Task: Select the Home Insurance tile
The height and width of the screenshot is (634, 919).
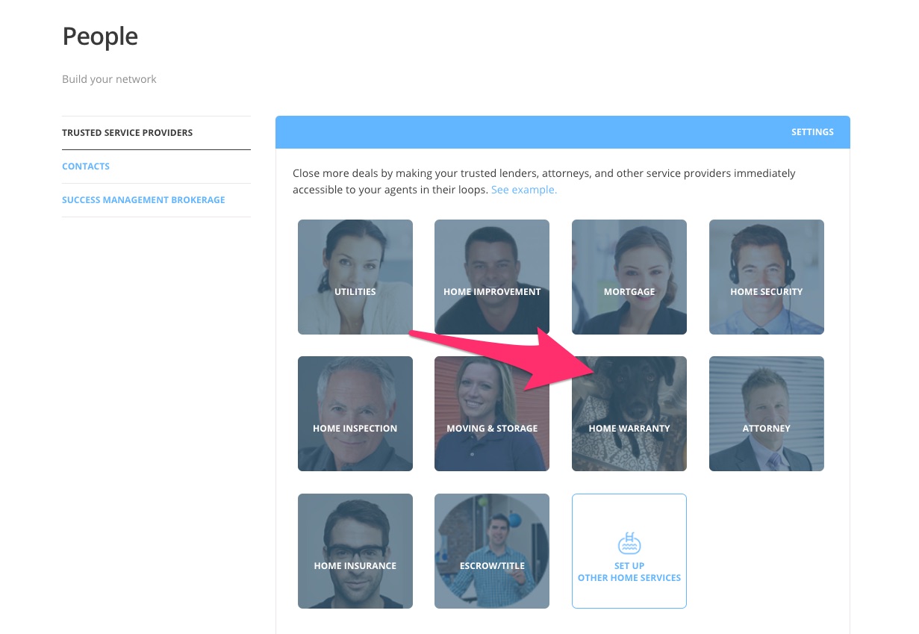Action: point(355,551)
